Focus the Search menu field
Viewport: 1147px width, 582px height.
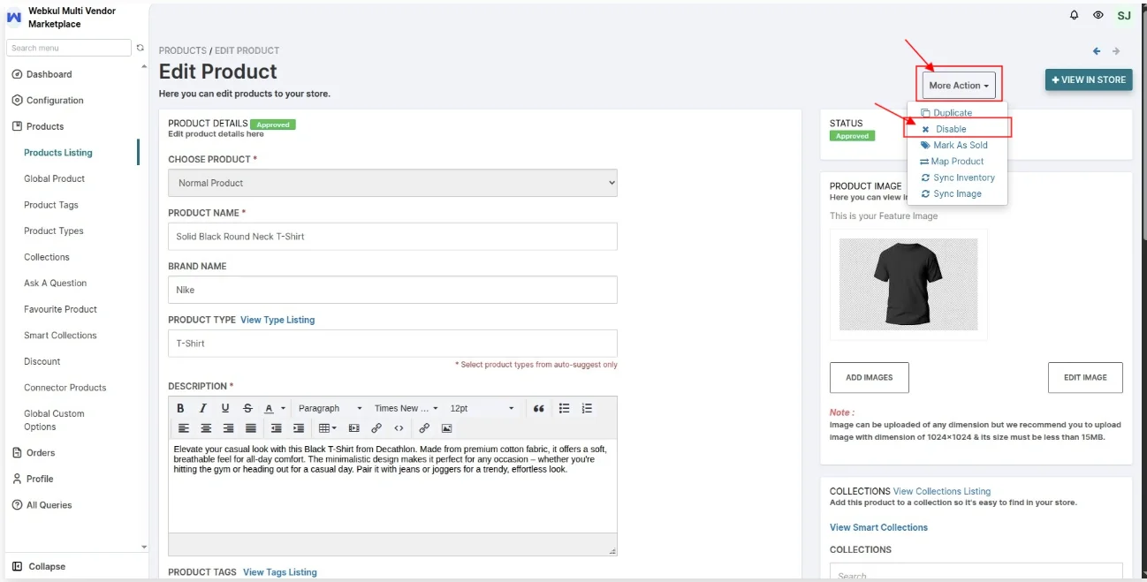point(69,48)
